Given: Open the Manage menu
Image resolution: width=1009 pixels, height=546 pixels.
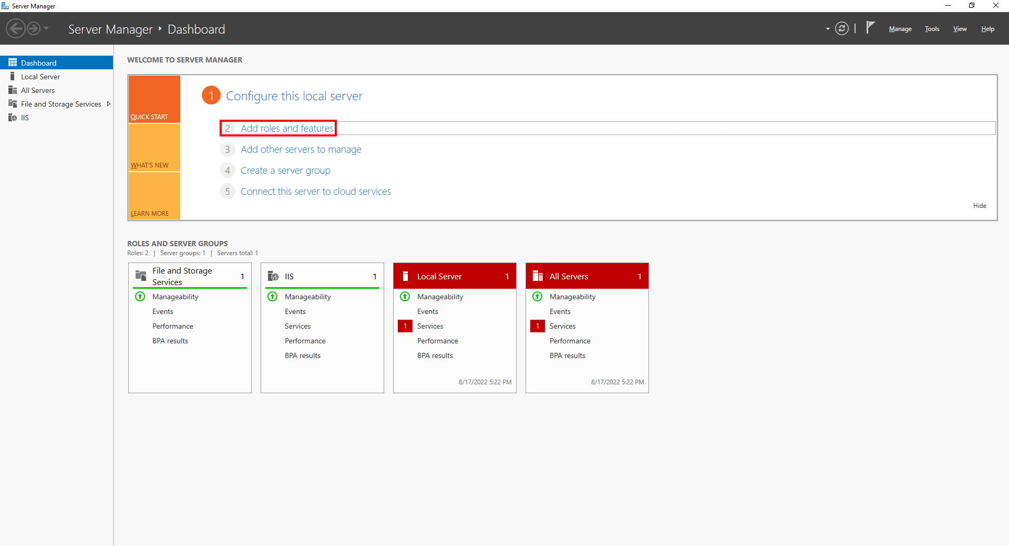Looking at the screenshot, I should tap(900, 29).
